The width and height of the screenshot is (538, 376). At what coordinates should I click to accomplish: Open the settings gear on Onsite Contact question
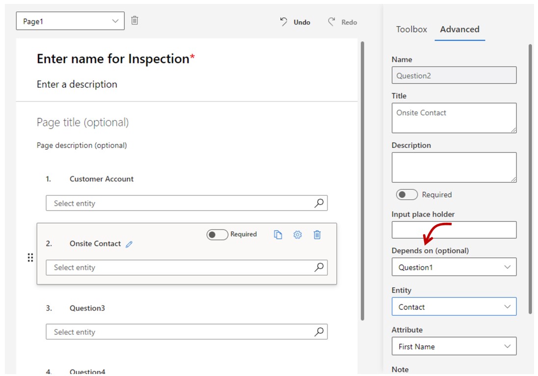tap(297, 235)
